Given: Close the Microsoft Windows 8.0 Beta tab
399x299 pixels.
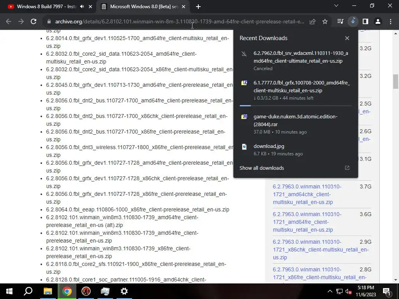Looking at the screenshot, I should coord(184,7).
